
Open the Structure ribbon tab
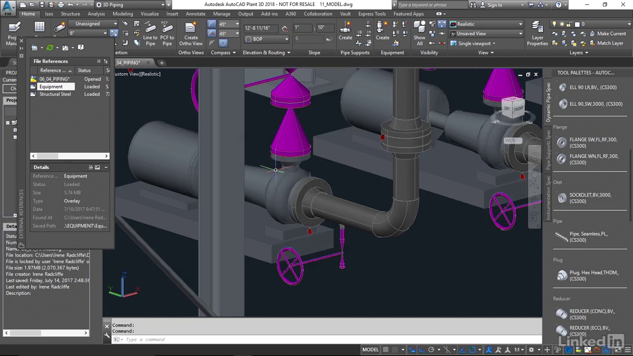coord(70,14)
